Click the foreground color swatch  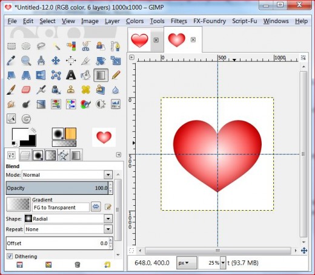pos(20,134)
